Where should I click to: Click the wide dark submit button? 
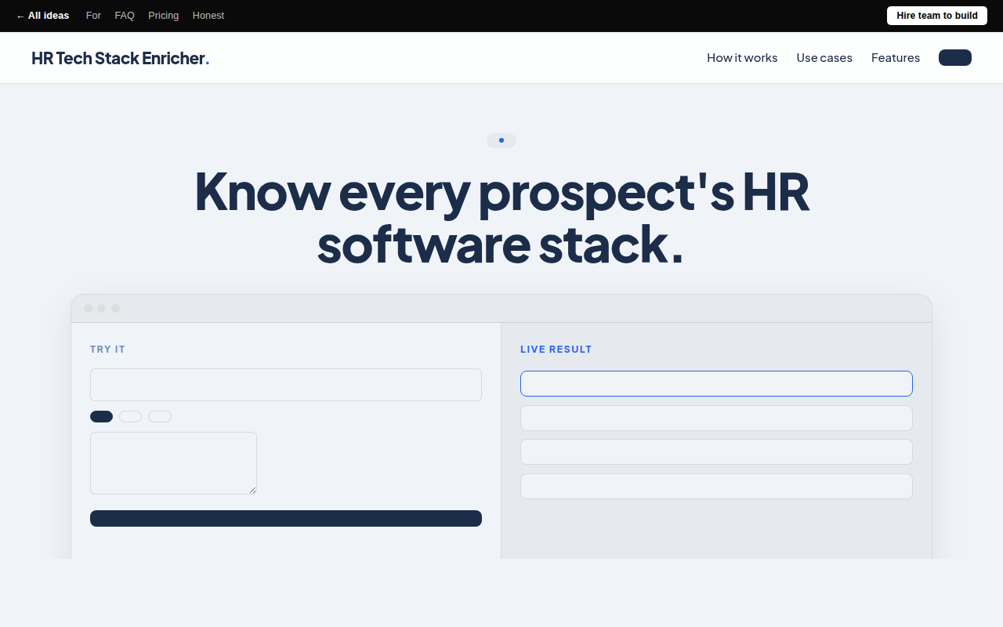[x=286, y=518]
